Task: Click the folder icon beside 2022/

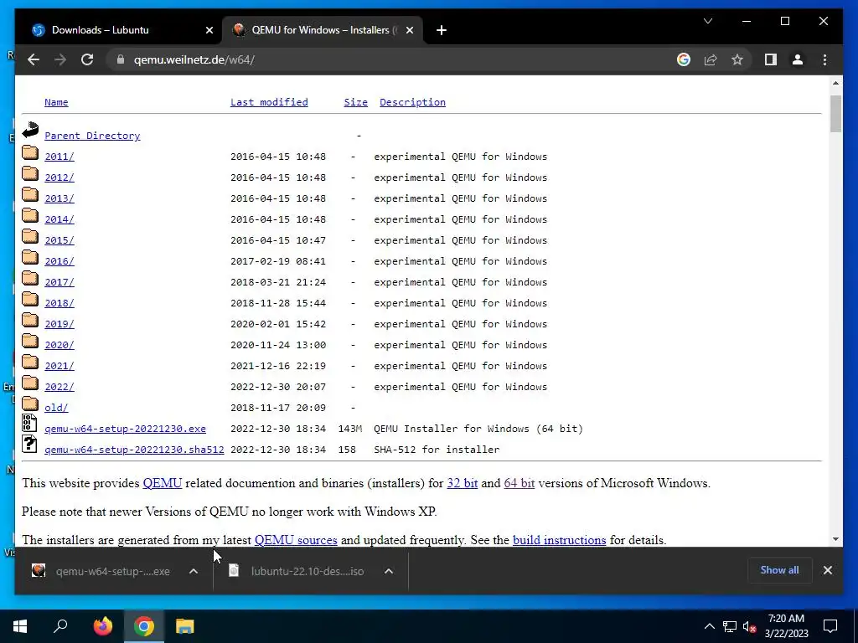Action: [30, 383]
